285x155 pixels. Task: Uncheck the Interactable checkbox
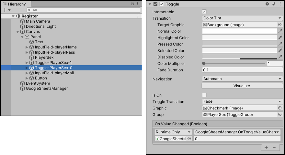[204, 12]
